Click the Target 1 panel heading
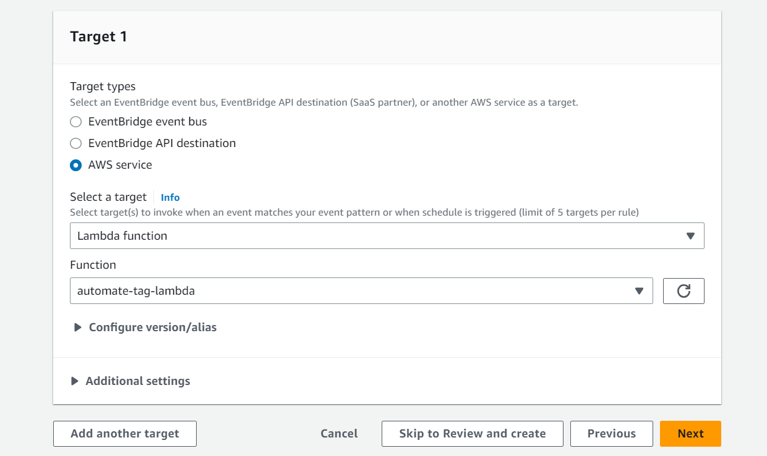 click(99, 37)
